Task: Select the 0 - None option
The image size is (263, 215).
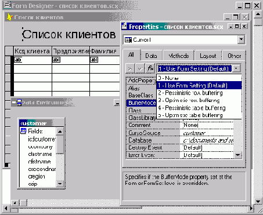Action: [199, 78]
